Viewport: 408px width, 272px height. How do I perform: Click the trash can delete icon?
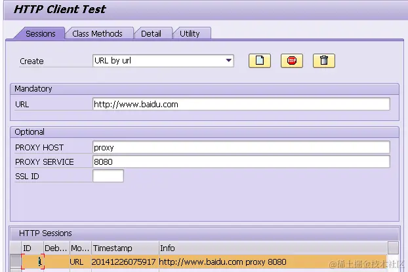(323, 61)
